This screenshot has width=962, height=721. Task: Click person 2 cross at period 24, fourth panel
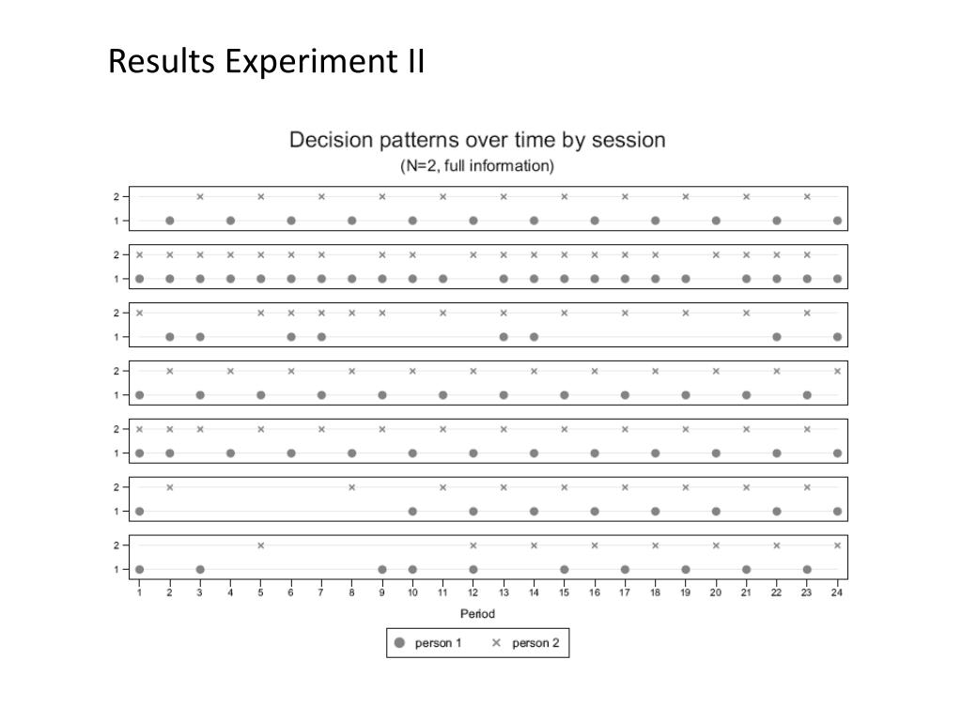(837, 372)
